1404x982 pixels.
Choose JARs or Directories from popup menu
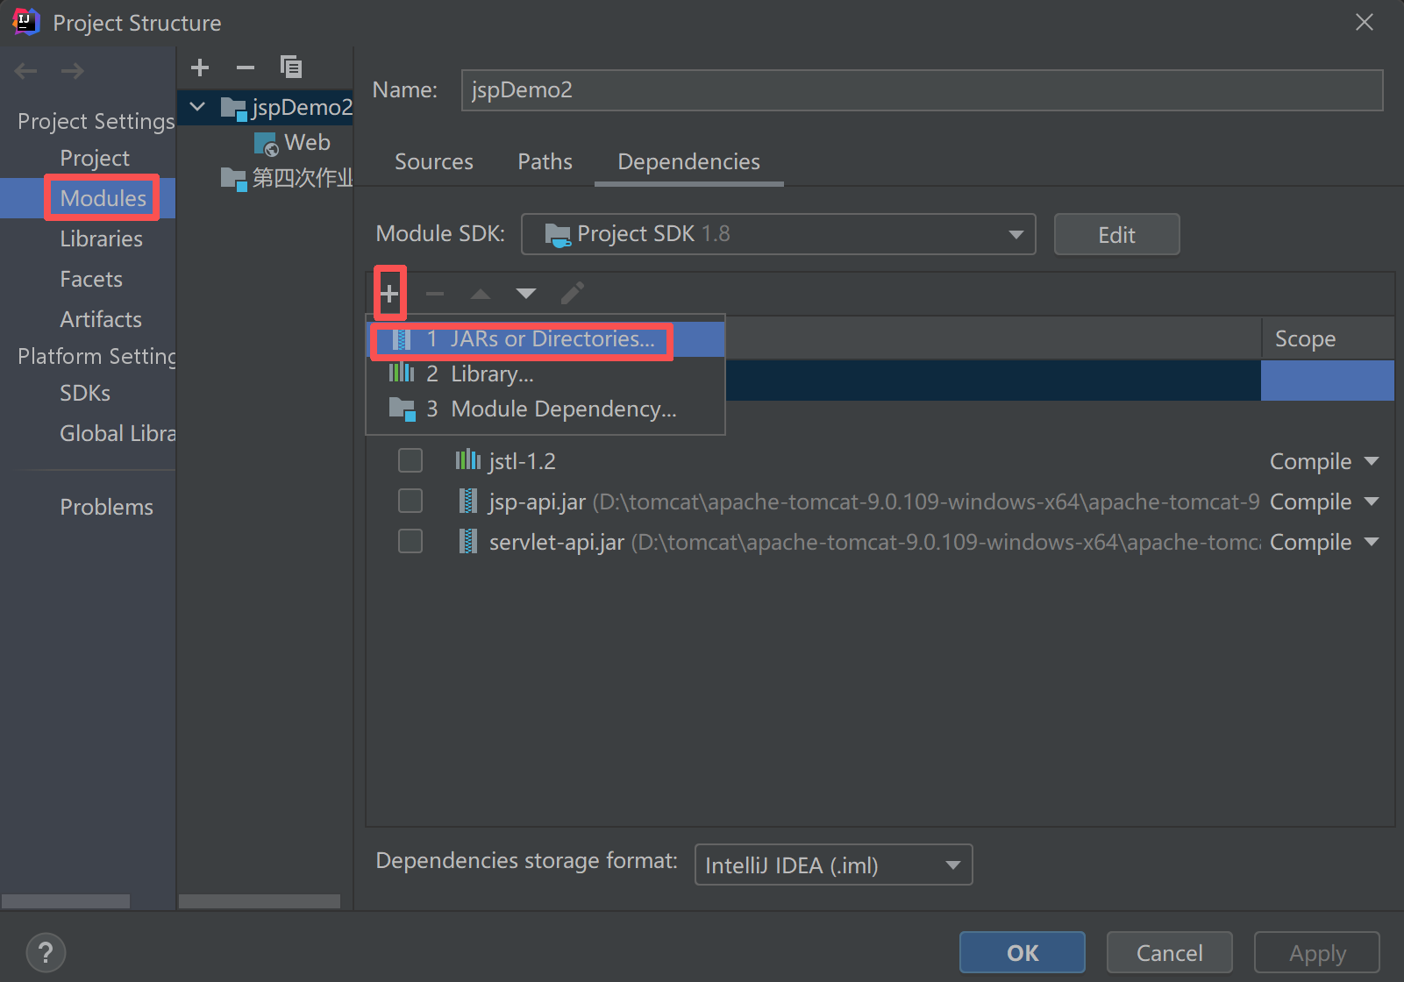(x=545, y=339)
